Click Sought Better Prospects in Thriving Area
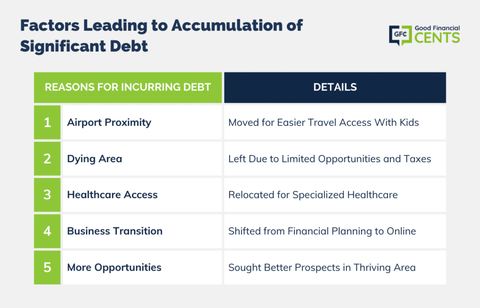Screen dimensions: 480x308 322,268
